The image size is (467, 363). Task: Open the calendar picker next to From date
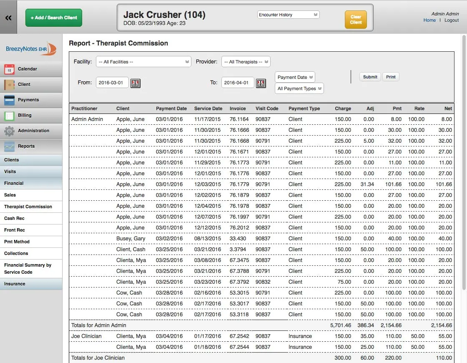click(135, 83)
